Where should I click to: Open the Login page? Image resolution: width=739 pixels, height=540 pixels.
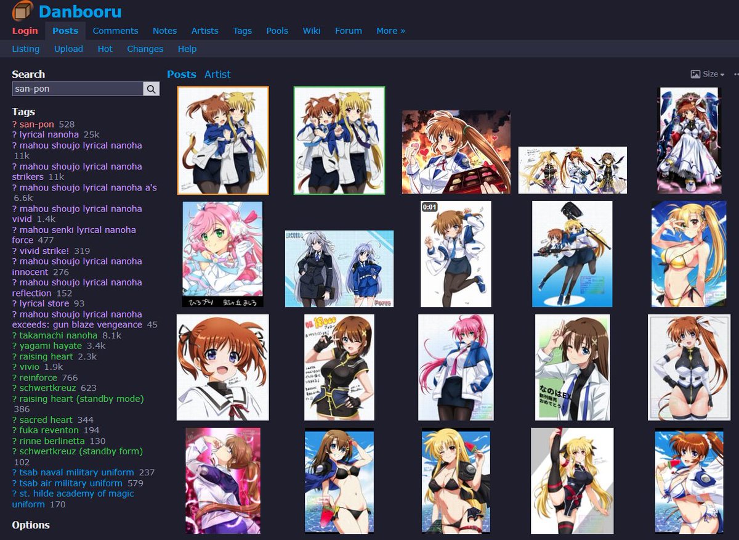(25, 31)
